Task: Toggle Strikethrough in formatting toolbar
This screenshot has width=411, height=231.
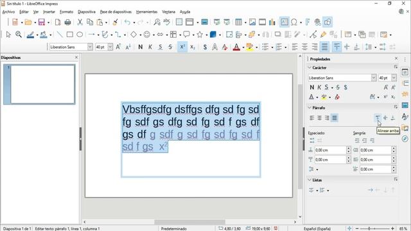Action: tap(170, 47)
